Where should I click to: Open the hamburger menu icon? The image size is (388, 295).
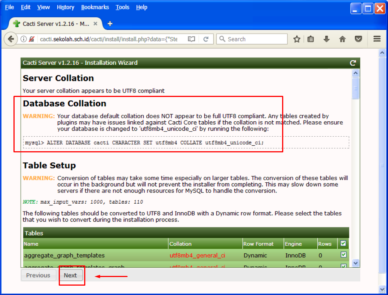coord(377,39)
